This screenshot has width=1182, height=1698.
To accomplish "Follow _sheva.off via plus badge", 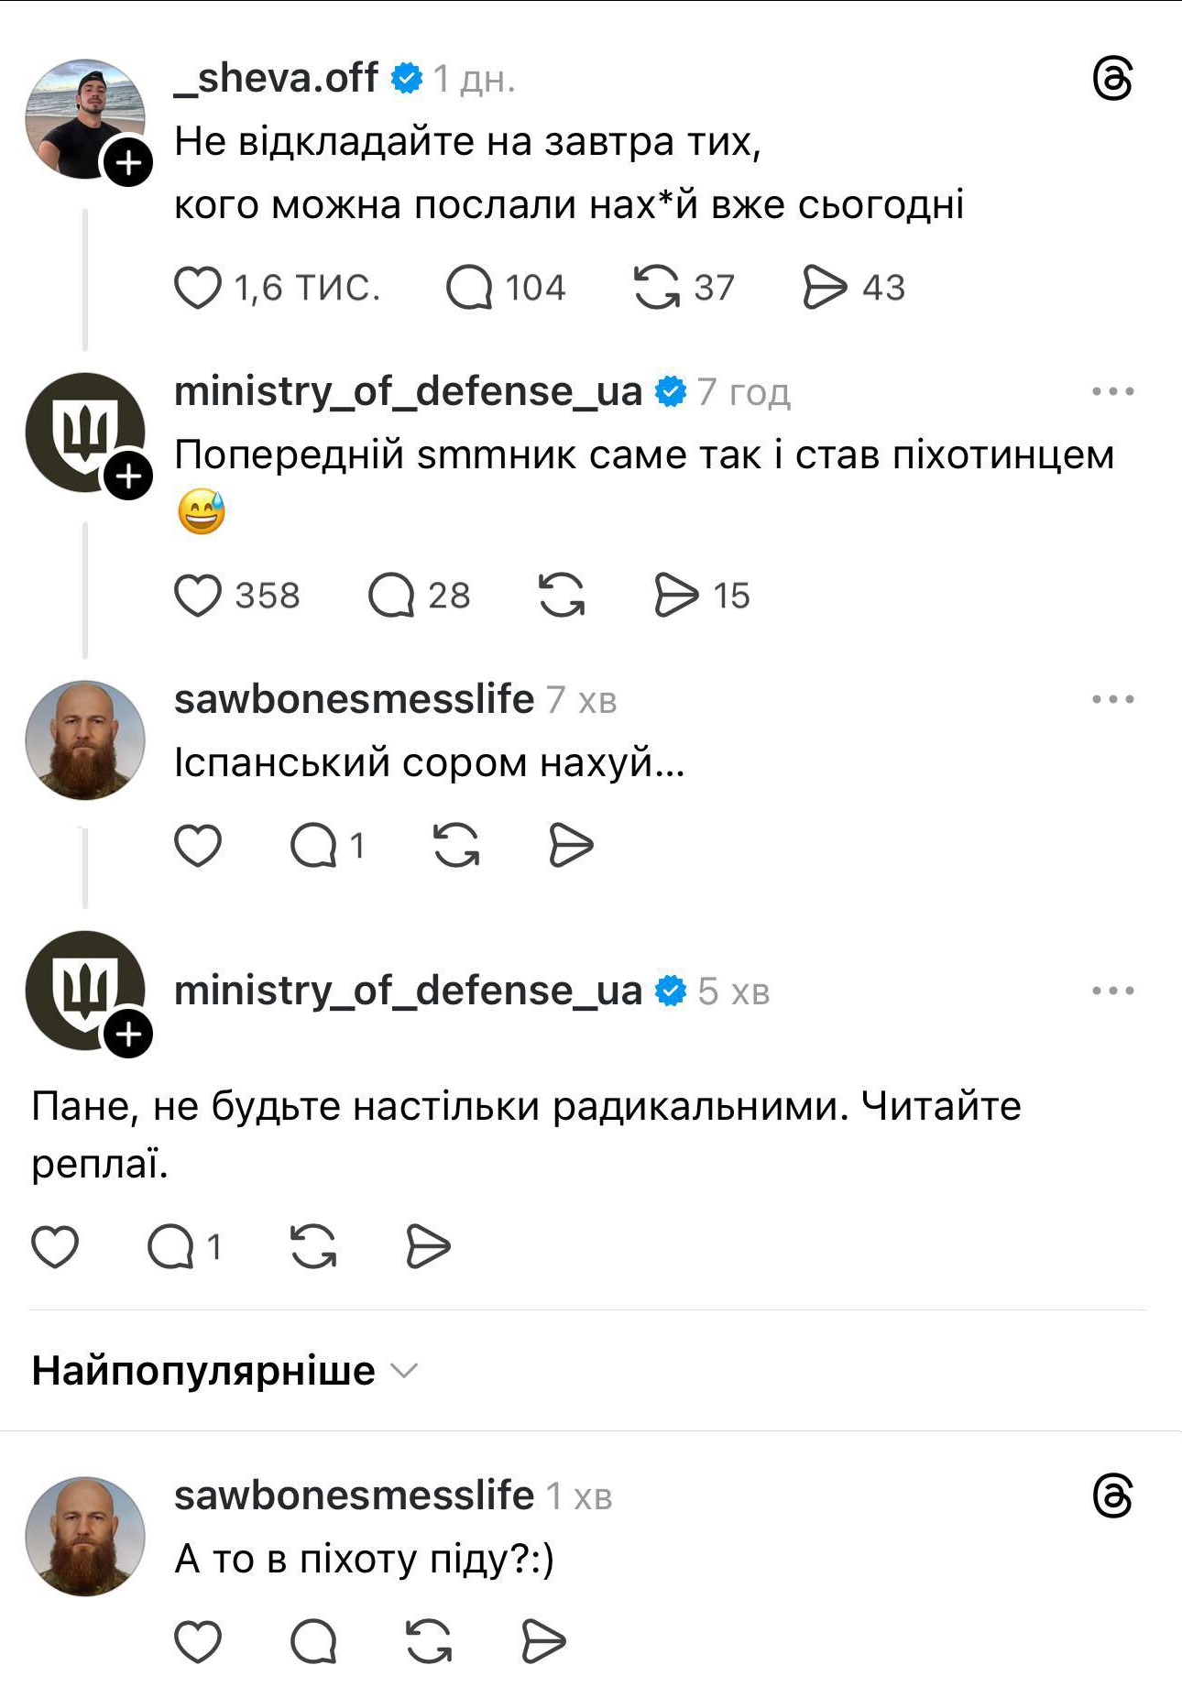I will click(128, 163).
